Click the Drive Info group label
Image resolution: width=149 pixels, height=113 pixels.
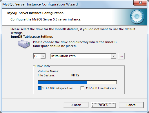point(43,66)
